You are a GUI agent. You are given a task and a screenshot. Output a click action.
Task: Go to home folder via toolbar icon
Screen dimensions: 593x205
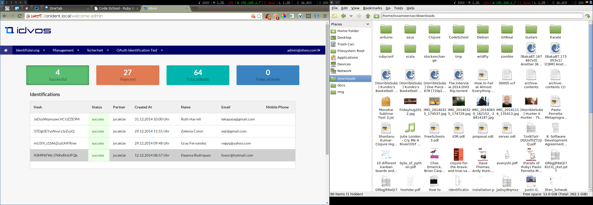(x=377, y=16)
